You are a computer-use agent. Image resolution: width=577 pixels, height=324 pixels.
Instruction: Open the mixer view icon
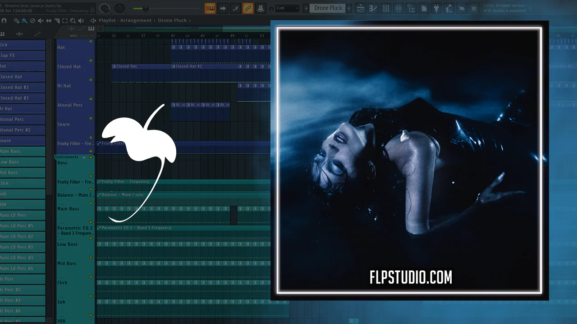point(398,8)
